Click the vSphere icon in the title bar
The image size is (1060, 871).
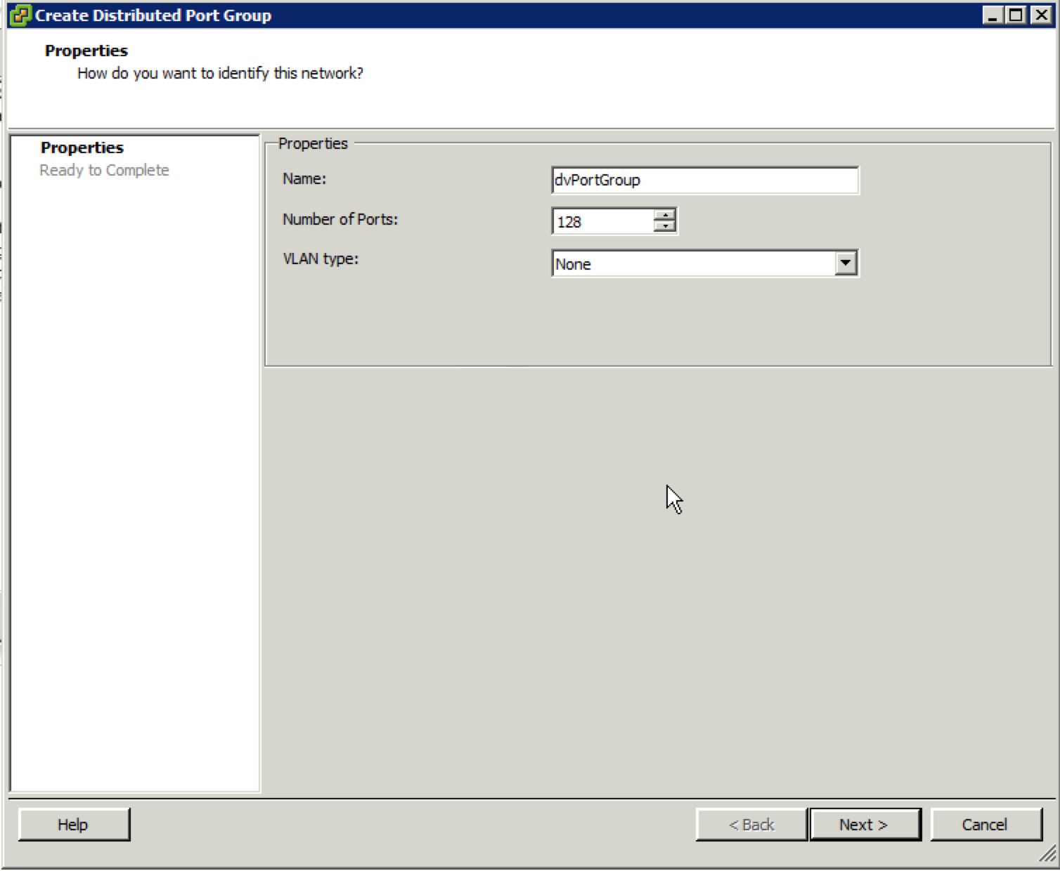click(21, 15)
